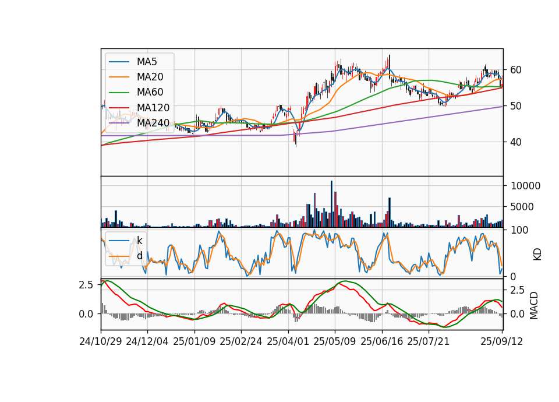559x402 pixels.
Task: Click the KD axis title
Action: (x=537, y=255)
